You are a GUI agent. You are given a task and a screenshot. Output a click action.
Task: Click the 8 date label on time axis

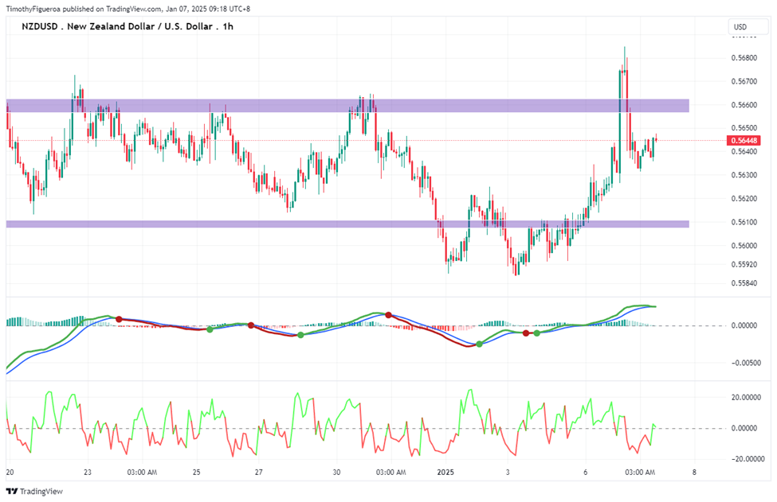(x=694, y=473)
